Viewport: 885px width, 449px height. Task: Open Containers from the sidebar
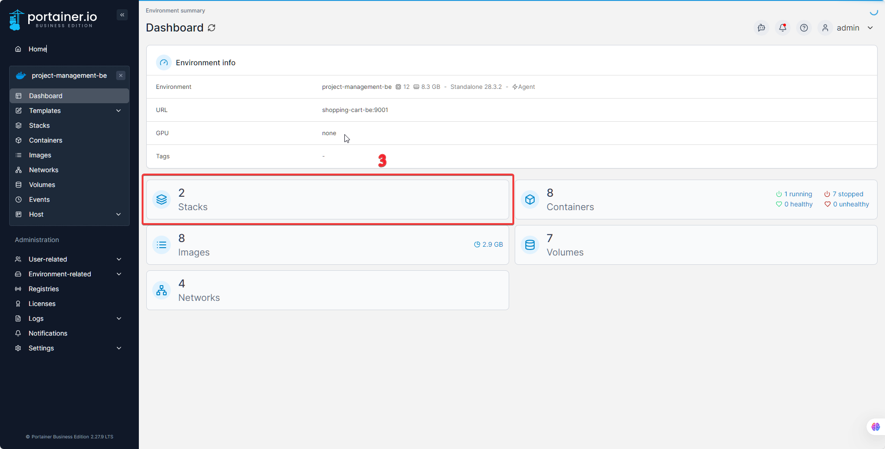pos(69,140)
